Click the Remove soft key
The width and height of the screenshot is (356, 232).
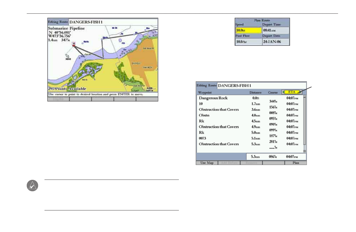(x=251, y=163)
